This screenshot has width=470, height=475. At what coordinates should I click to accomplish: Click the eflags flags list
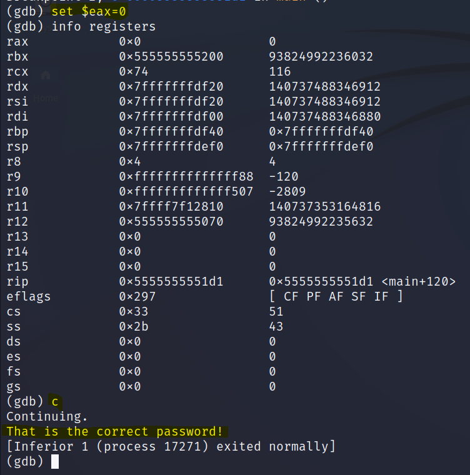336,296
